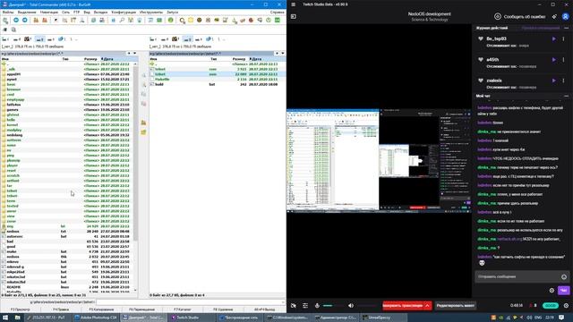Select the build bat file in right panel
Screen dimensions: 573x322
pos(217,84)
